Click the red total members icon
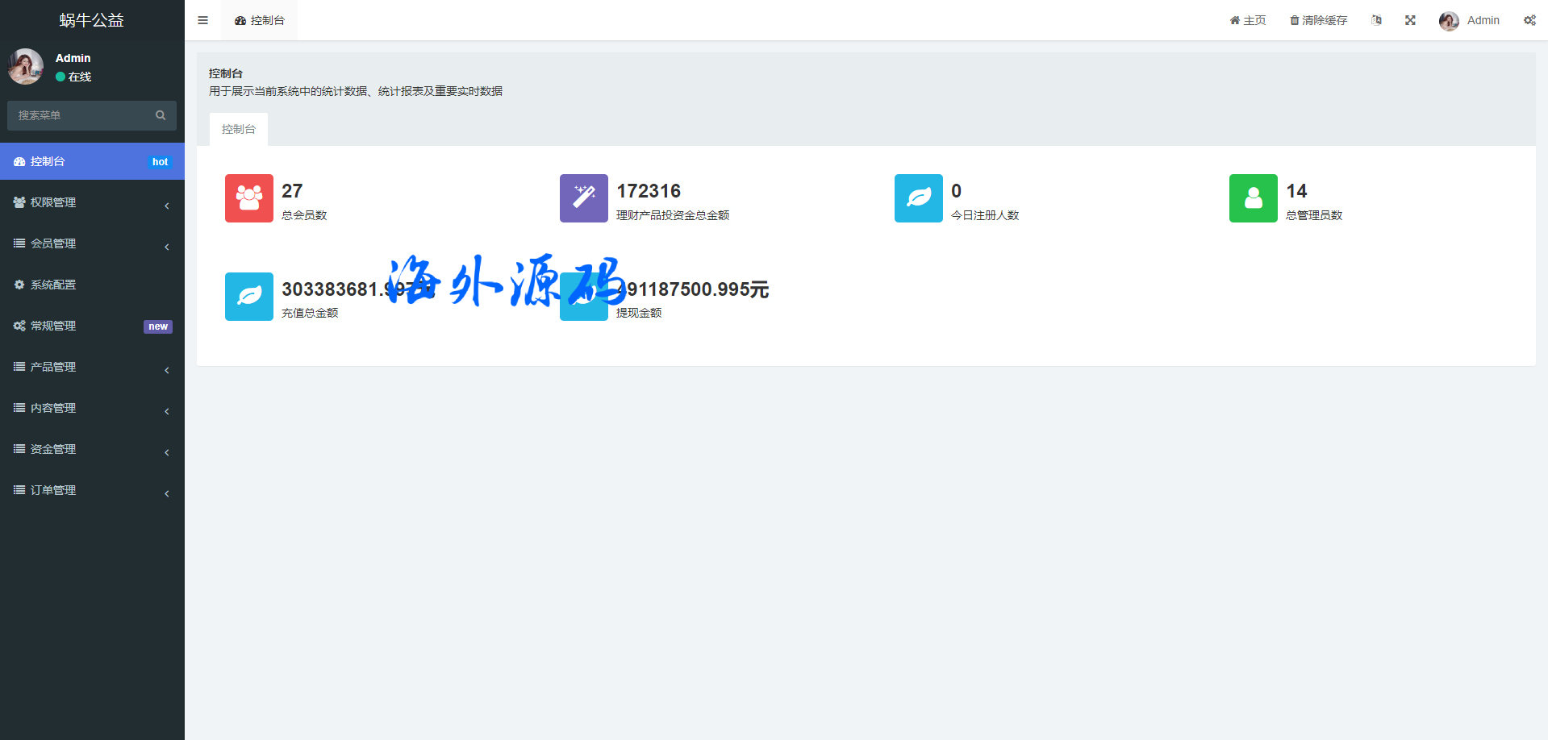The width and height of the screenshot is (1548, 740). (248, 198)
